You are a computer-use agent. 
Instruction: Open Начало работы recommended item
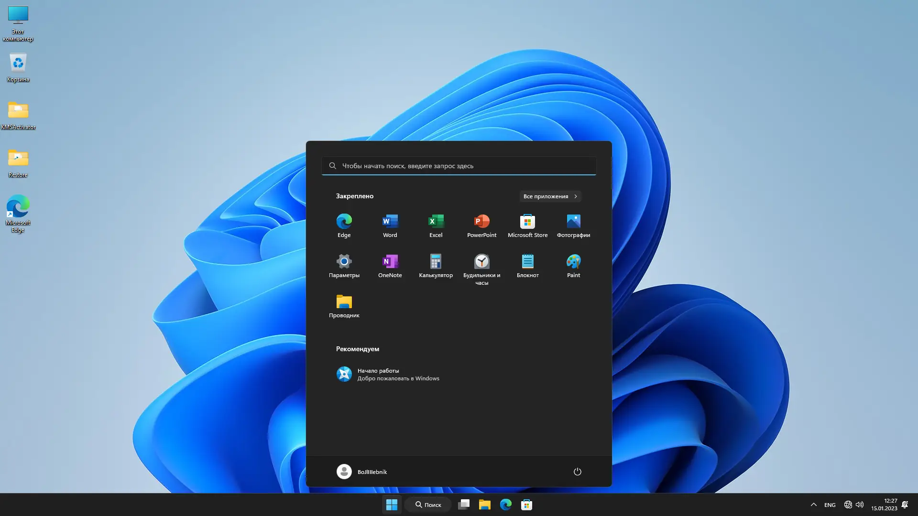[387, 374]
